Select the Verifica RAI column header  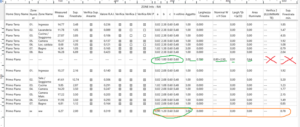(x=144, y=14)
